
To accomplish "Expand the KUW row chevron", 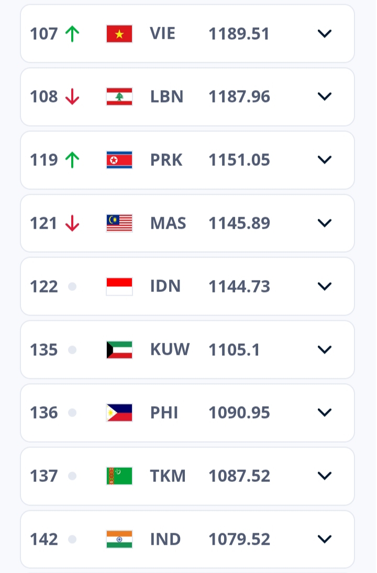I will click(x=325, y=350).
